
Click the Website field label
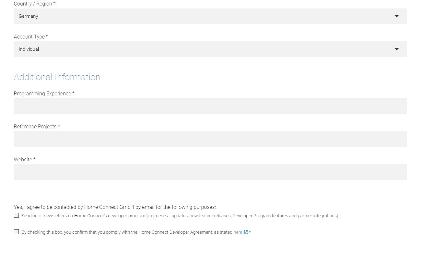[x=25, y=160]
